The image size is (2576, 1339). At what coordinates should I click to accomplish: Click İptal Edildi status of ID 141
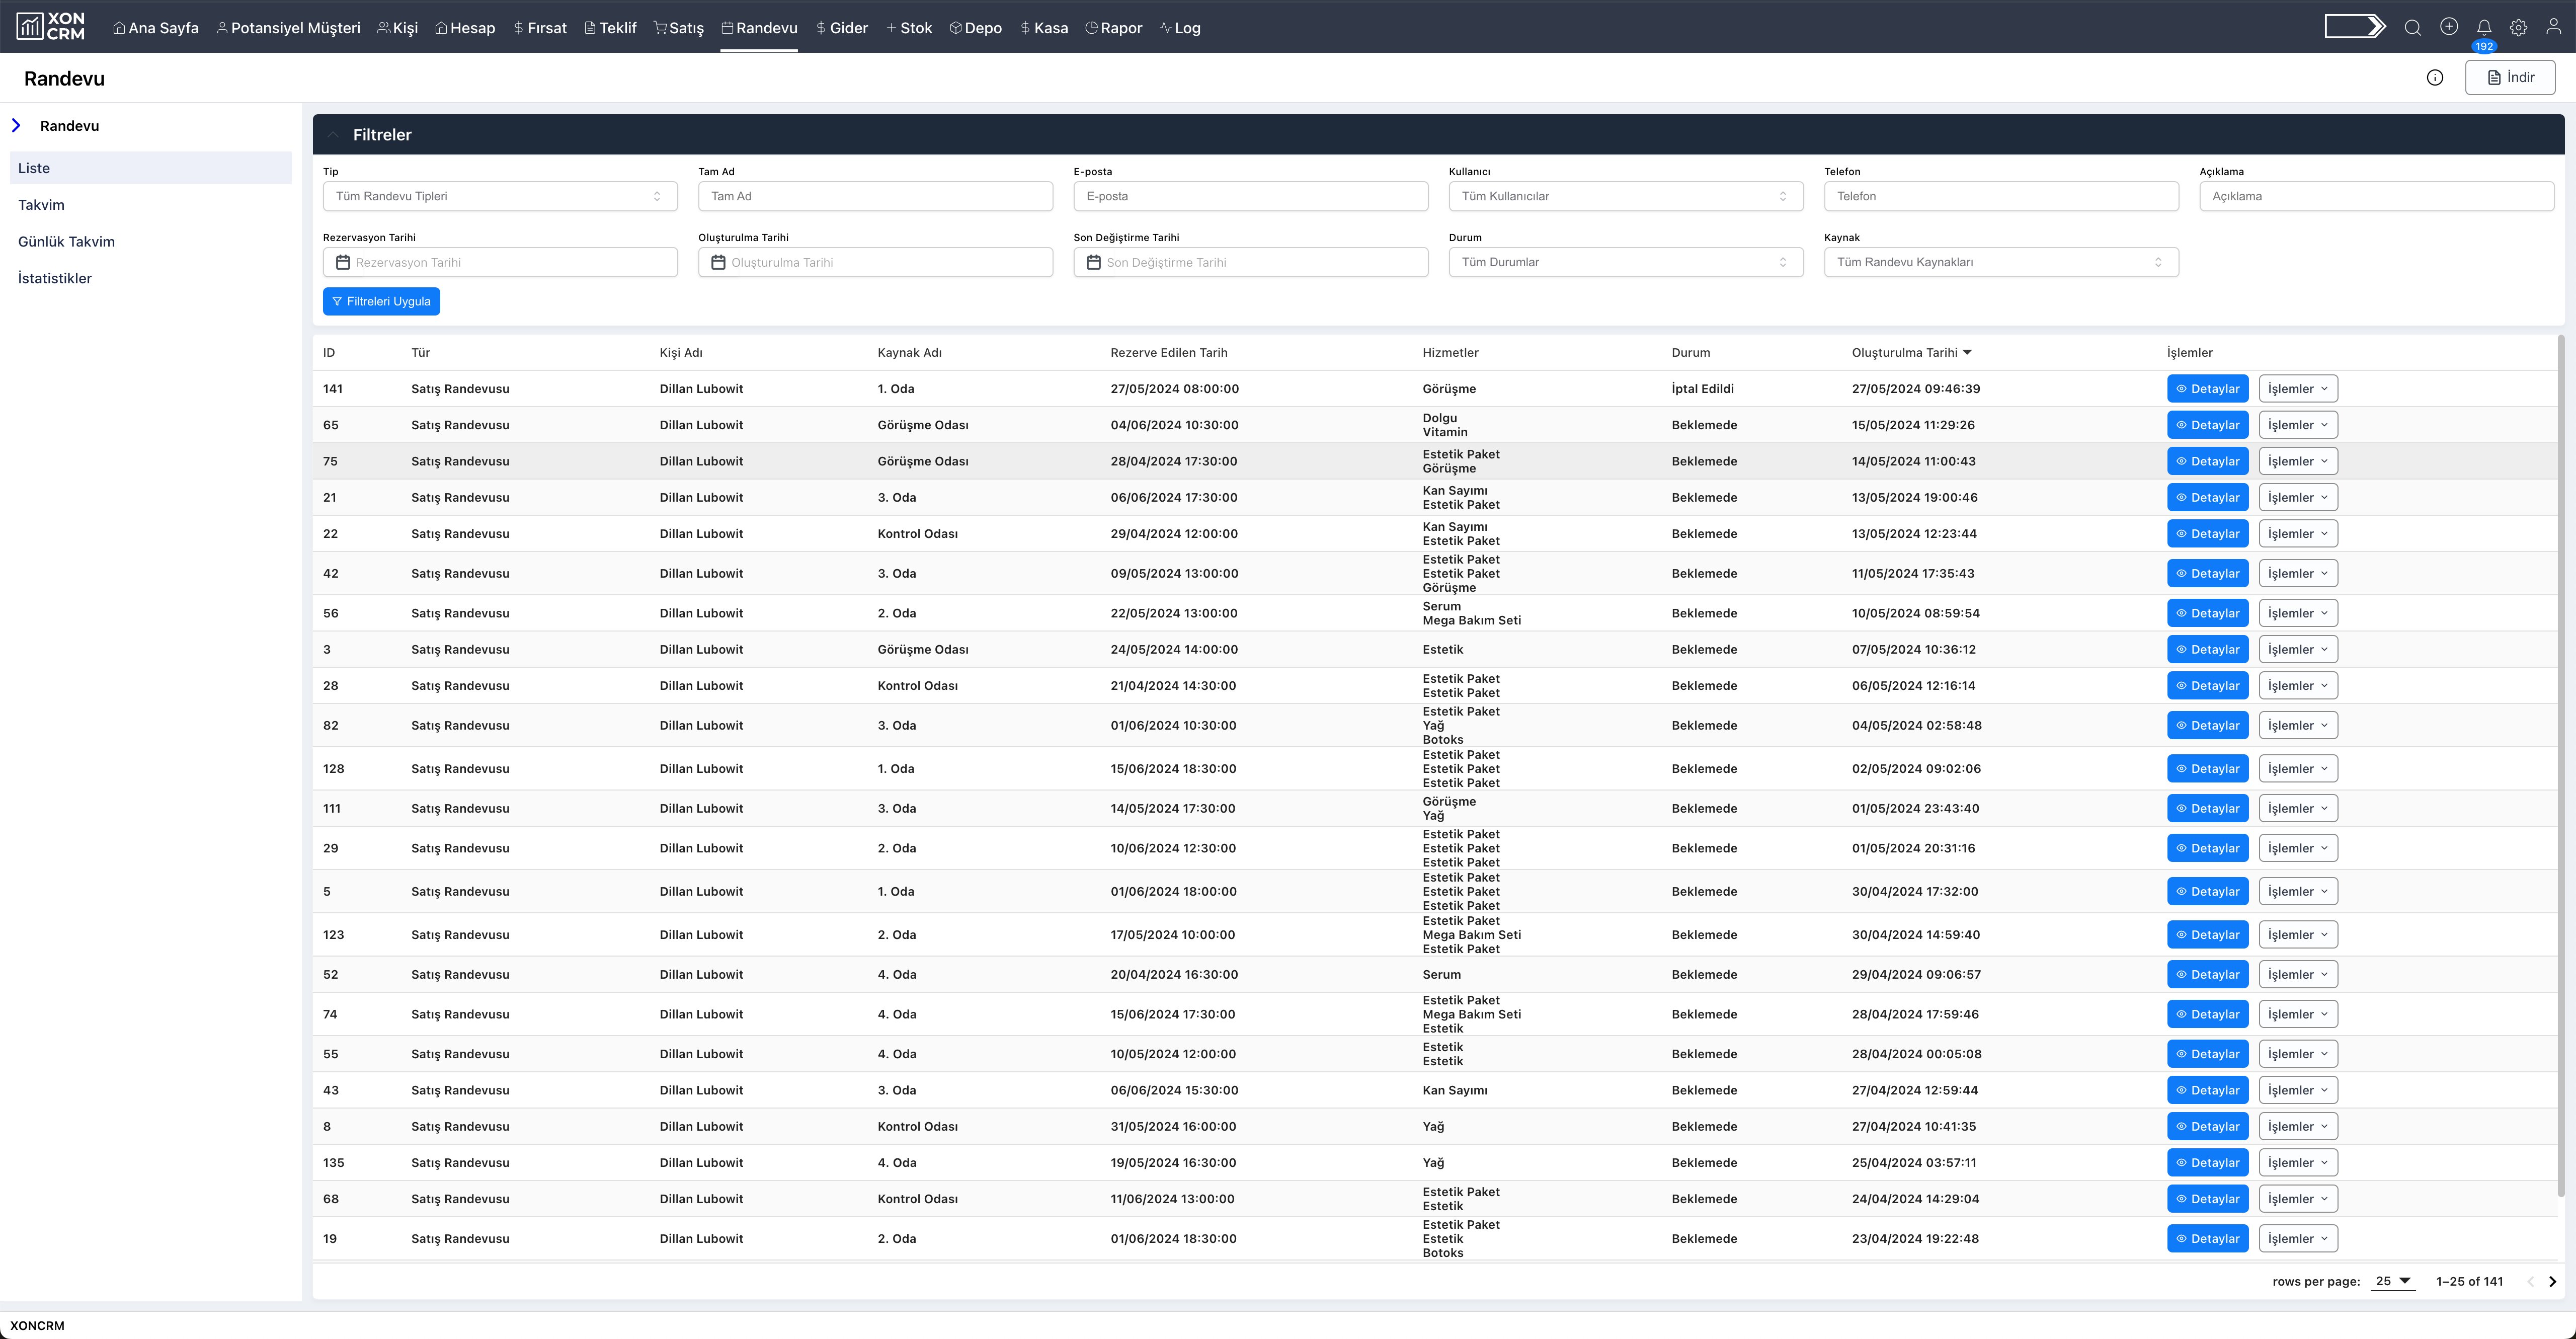point(1702,389)
